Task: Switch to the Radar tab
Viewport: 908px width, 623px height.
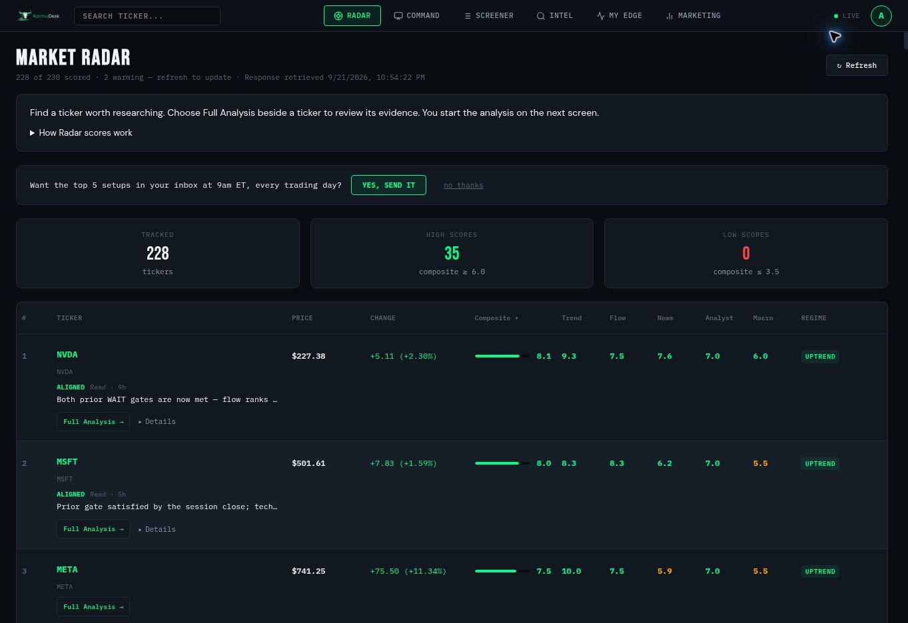Action: pos(352,15)
